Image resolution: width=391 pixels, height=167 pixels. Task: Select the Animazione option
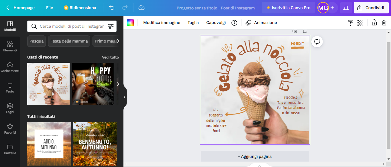(265, 23)
